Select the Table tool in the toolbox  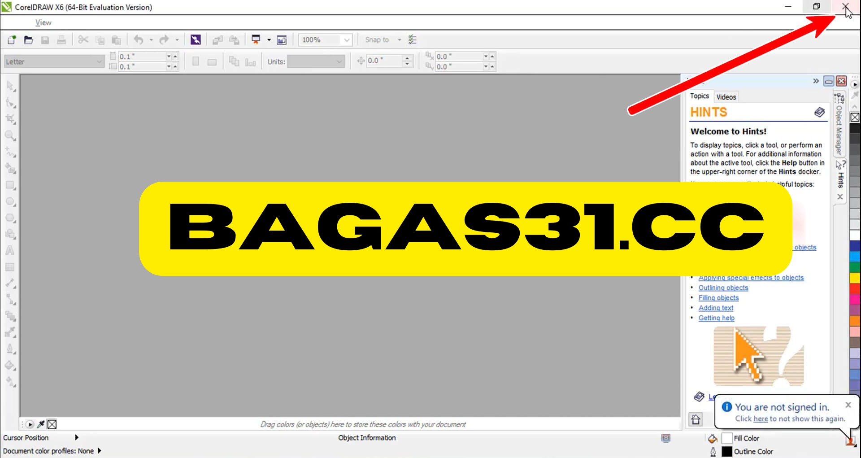click(x=10, y=267)
